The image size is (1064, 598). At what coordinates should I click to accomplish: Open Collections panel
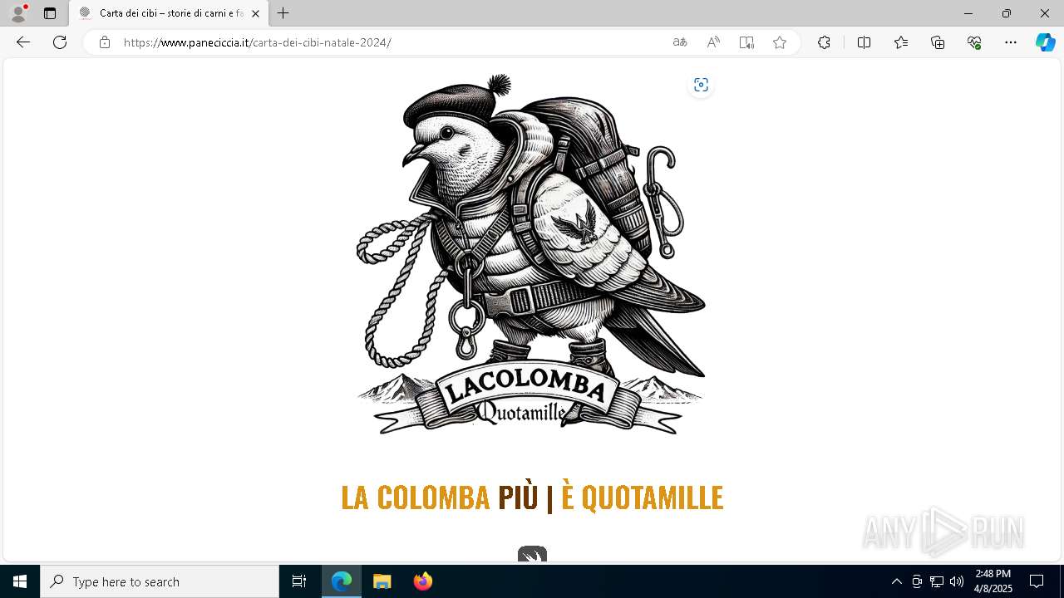tap(938, 42)
